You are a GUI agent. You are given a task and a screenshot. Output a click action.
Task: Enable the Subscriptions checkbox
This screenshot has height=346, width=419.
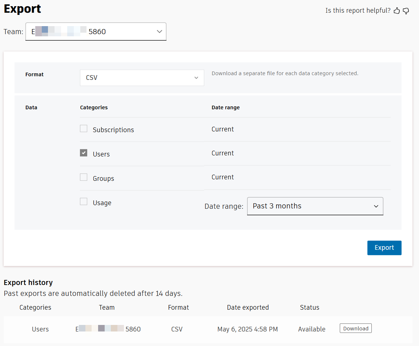[x=84, y=128]
